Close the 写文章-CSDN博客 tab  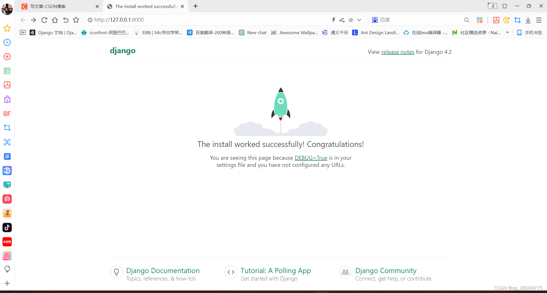[x=97, y=6]
